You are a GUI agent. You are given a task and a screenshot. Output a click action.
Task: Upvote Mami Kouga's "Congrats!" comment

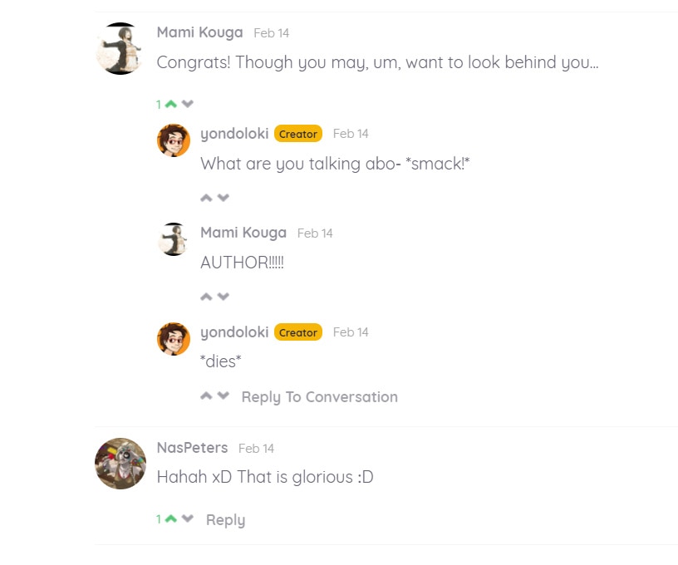click(171, 104)
